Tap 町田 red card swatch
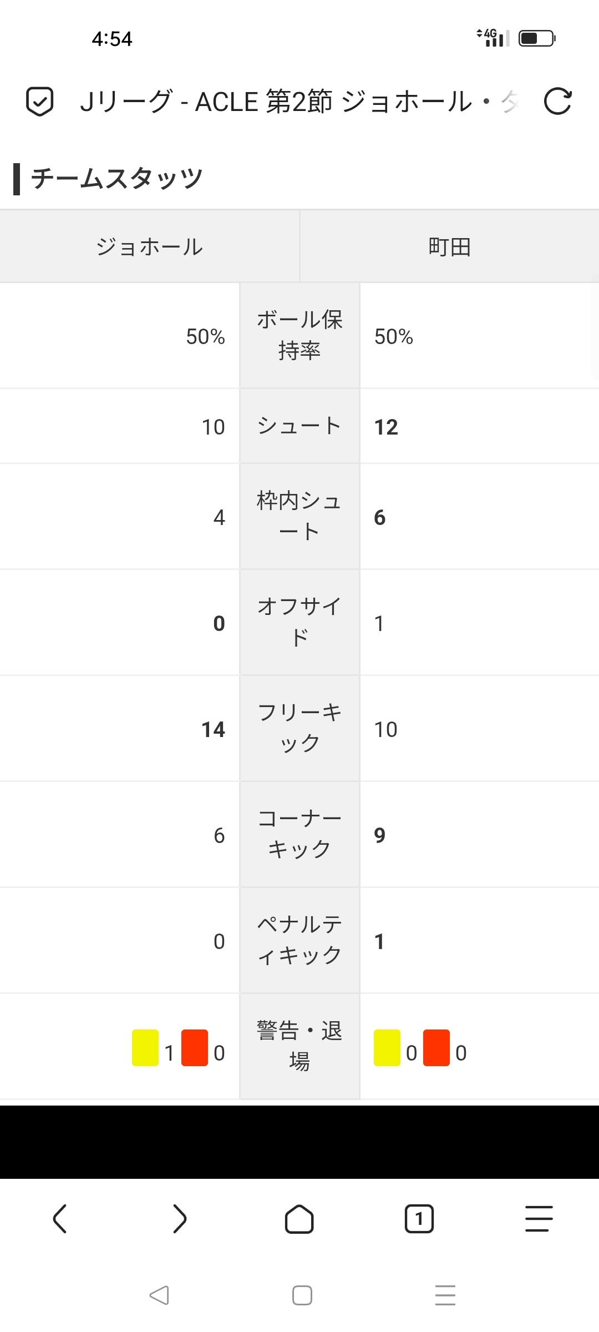Viewport: 599px width, 1332px height. coord(436,1048)
